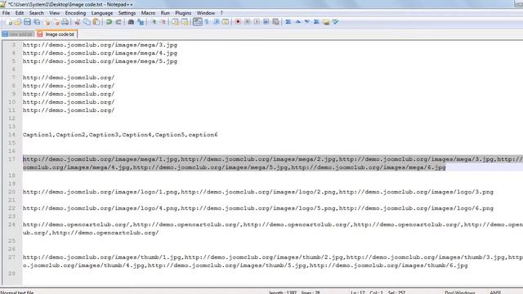Click the Copy toolbar icon
This screenshot has width=523, height=294.
[x=87, y=22]
